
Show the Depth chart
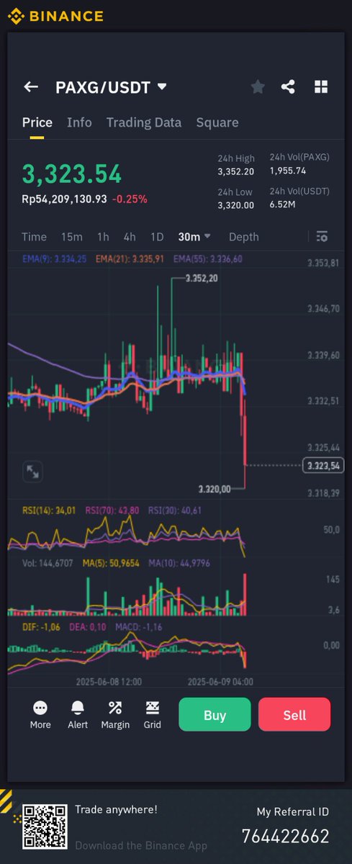pos(244,237)
